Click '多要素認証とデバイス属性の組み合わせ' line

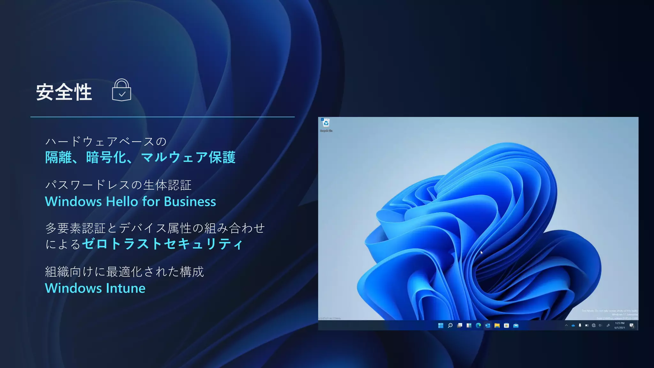click(x=155, y=228)
